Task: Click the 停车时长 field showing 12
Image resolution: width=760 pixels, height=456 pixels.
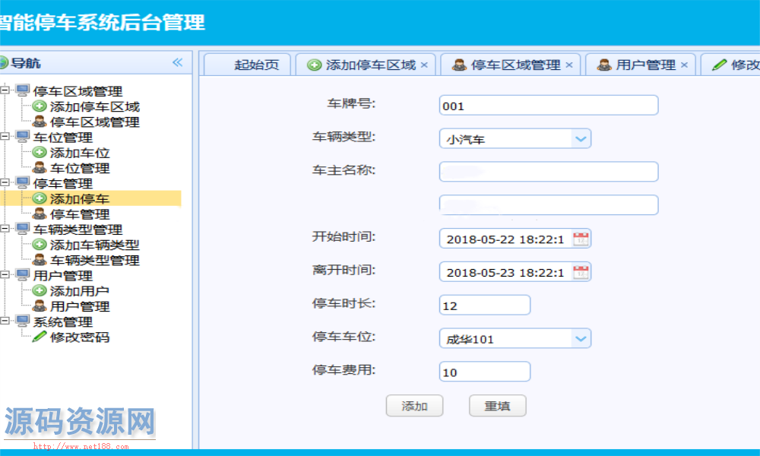Action: (485, 306)
